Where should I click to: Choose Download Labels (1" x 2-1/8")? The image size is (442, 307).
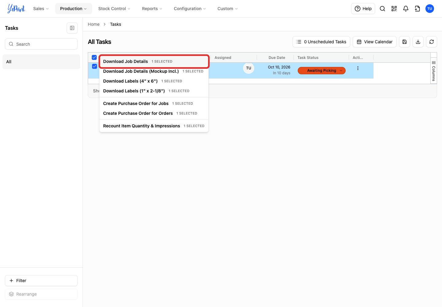click(154, 91)
